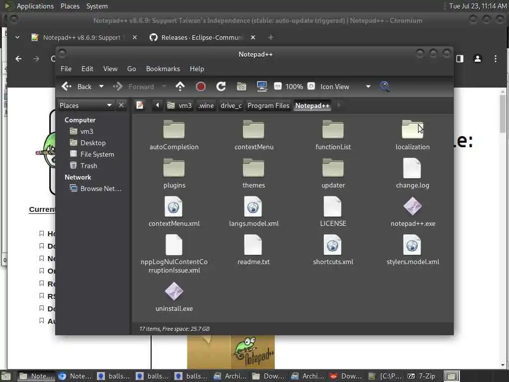Zoom in with the plus icon
The image size is (509, 382).
311,86
